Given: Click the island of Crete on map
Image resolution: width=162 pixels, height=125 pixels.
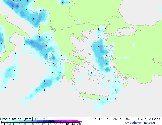Looking at the screenshot, I should (93, 96).
